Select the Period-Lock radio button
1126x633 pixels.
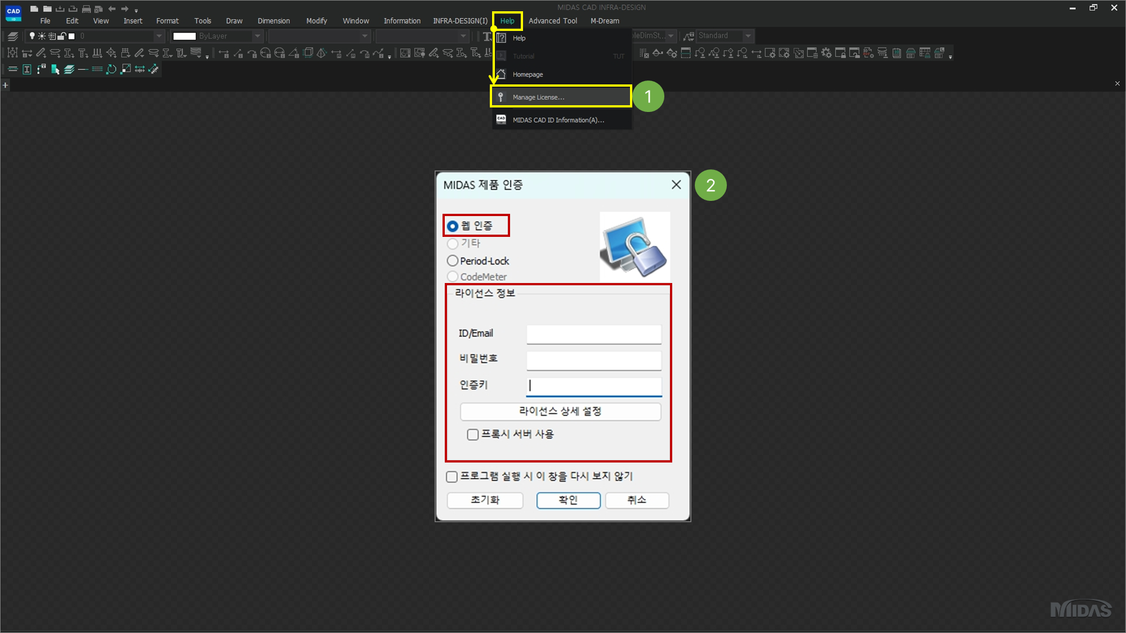click(x=452, y=261)
